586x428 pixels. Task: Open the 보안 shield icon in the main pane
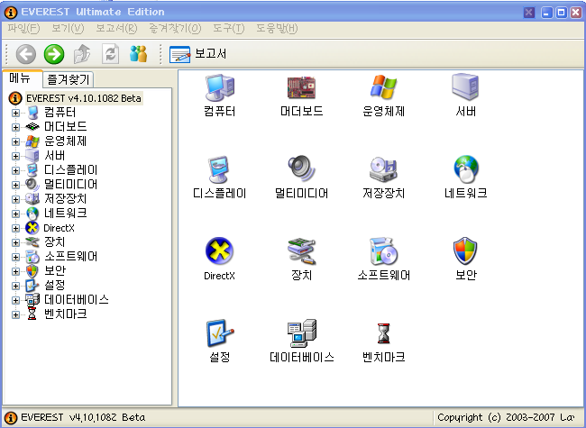pyautogui.click(x=465, y=250)
